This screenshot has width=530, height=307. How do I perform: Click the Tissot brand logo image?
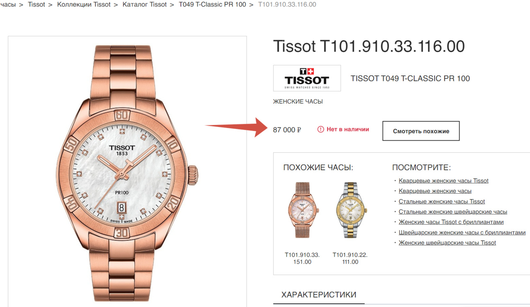pos(307,78)
